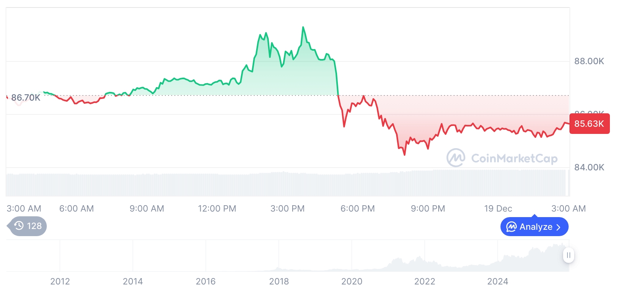Click the red 85.63K current price tag
The image size is (621, 290).
pos(589,124)
